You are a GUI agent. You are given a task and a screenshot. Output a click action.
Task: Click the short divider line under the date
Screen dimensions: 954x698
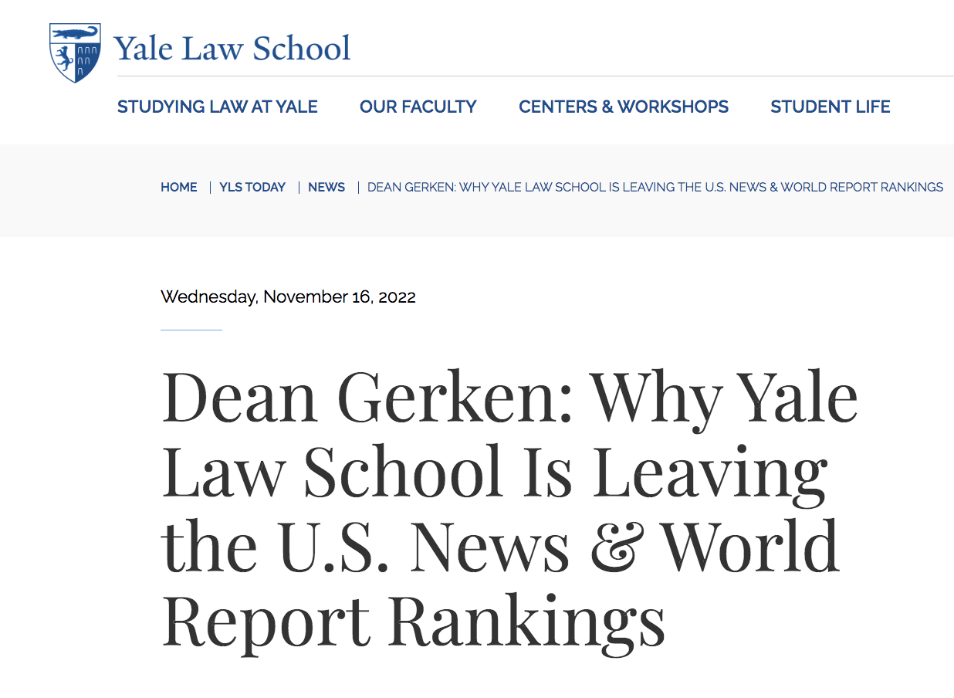pos(191,330)
